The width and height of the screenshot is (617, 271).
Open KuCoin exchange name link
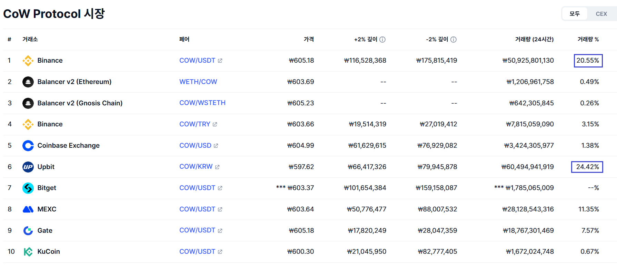tap(49, 251)
